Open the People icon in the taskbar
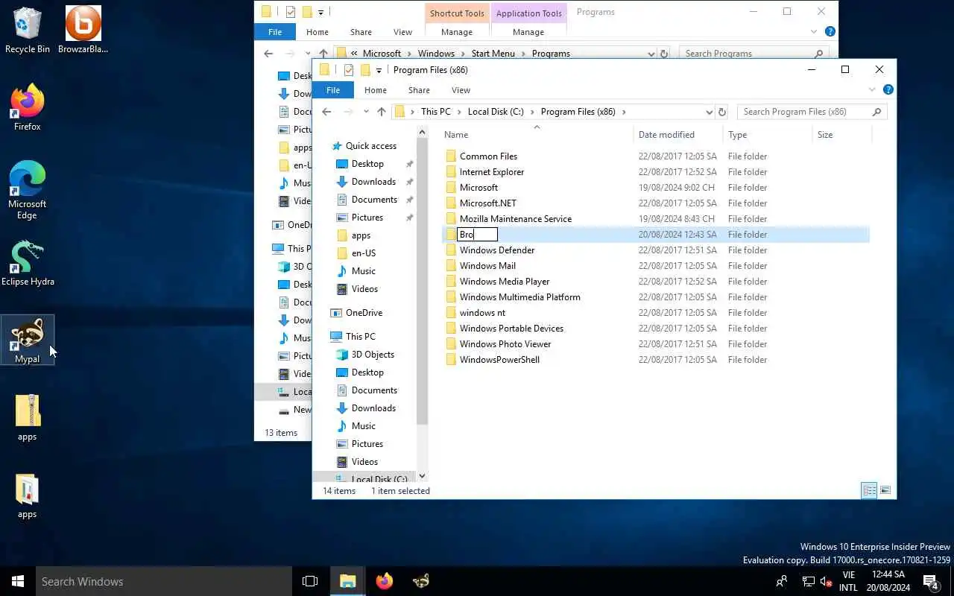The height and width of the screenshot is (596, 954). pos(781,581)
